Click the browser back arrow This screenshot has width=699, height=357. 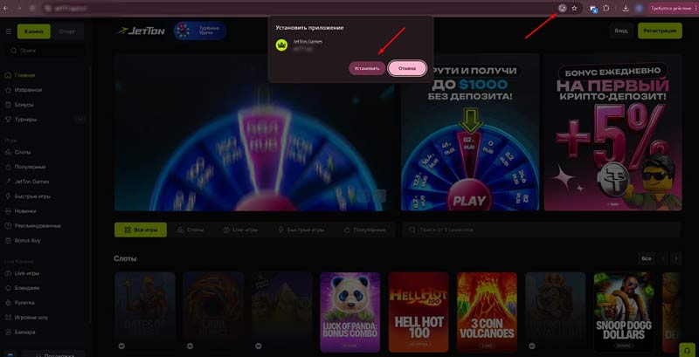6,8
